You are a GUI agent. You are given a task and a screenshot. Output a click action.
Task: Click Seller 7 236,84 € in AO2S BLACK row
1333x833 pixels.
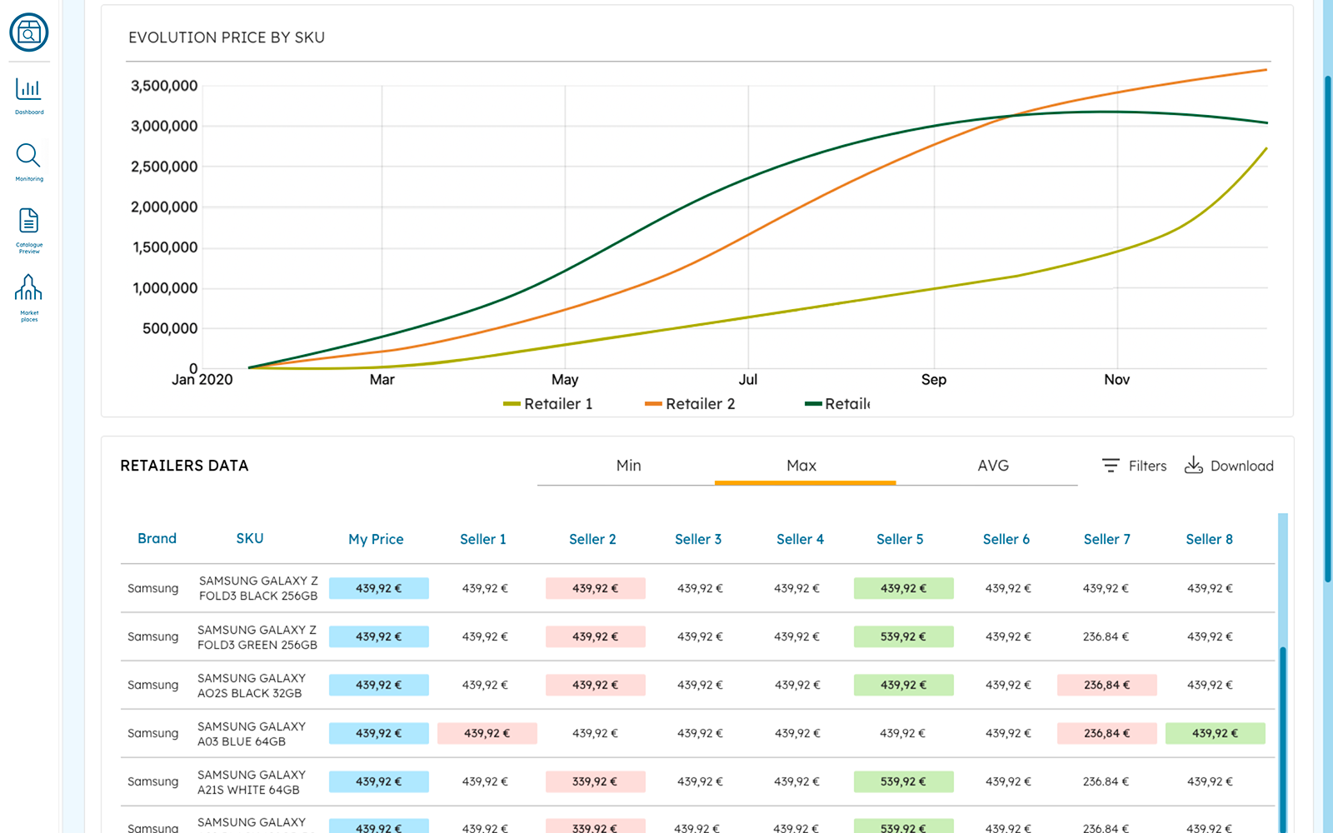(x=1107, y=685)
